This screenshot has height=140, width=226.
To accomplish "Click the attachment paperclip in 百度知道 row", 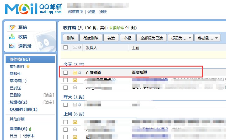I will tap(79, 72).
